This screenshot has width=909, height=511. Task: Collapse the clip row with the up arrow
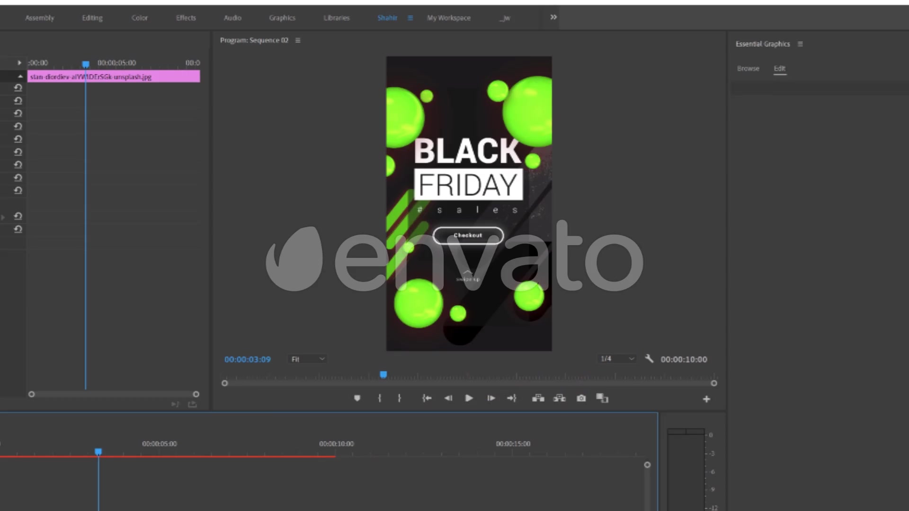[20, 76]
